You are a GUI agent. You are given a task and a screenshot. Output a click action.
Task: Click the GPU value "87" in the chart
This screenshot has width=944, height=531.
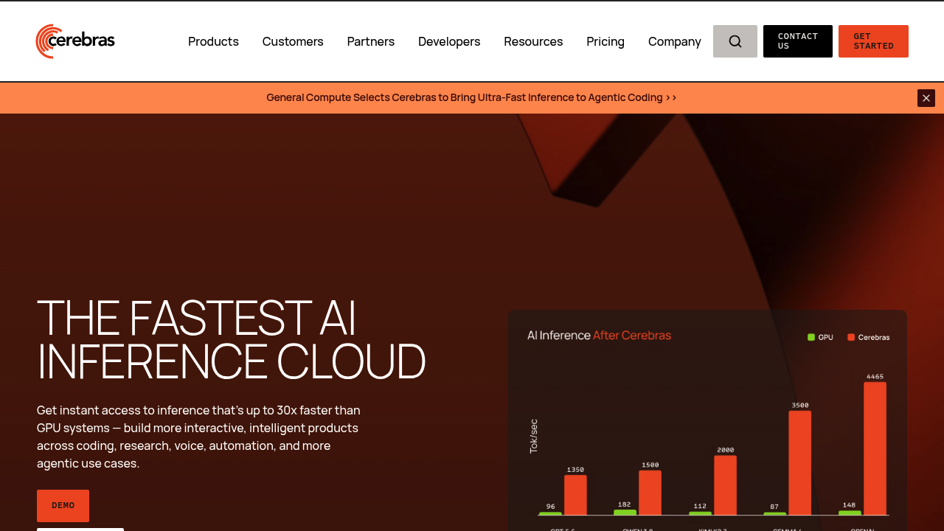click(774, 507)
